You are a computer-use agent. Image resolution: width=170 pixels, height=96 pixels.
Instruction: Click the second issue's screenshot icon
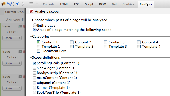coord(20,51)
